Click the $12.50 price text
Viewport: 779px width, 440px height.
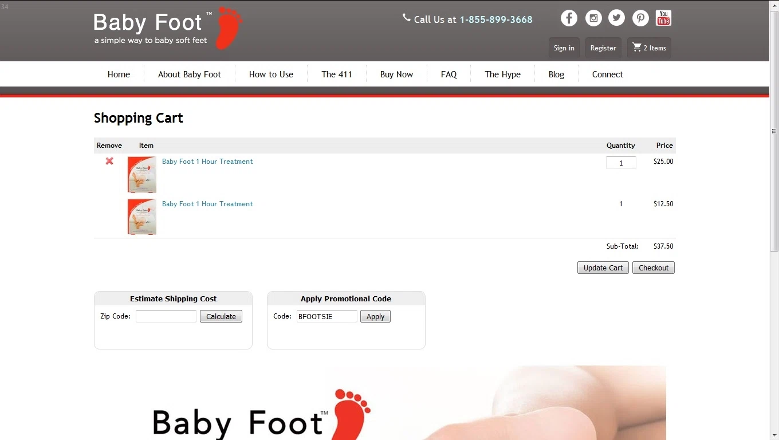tap(663, 204)
